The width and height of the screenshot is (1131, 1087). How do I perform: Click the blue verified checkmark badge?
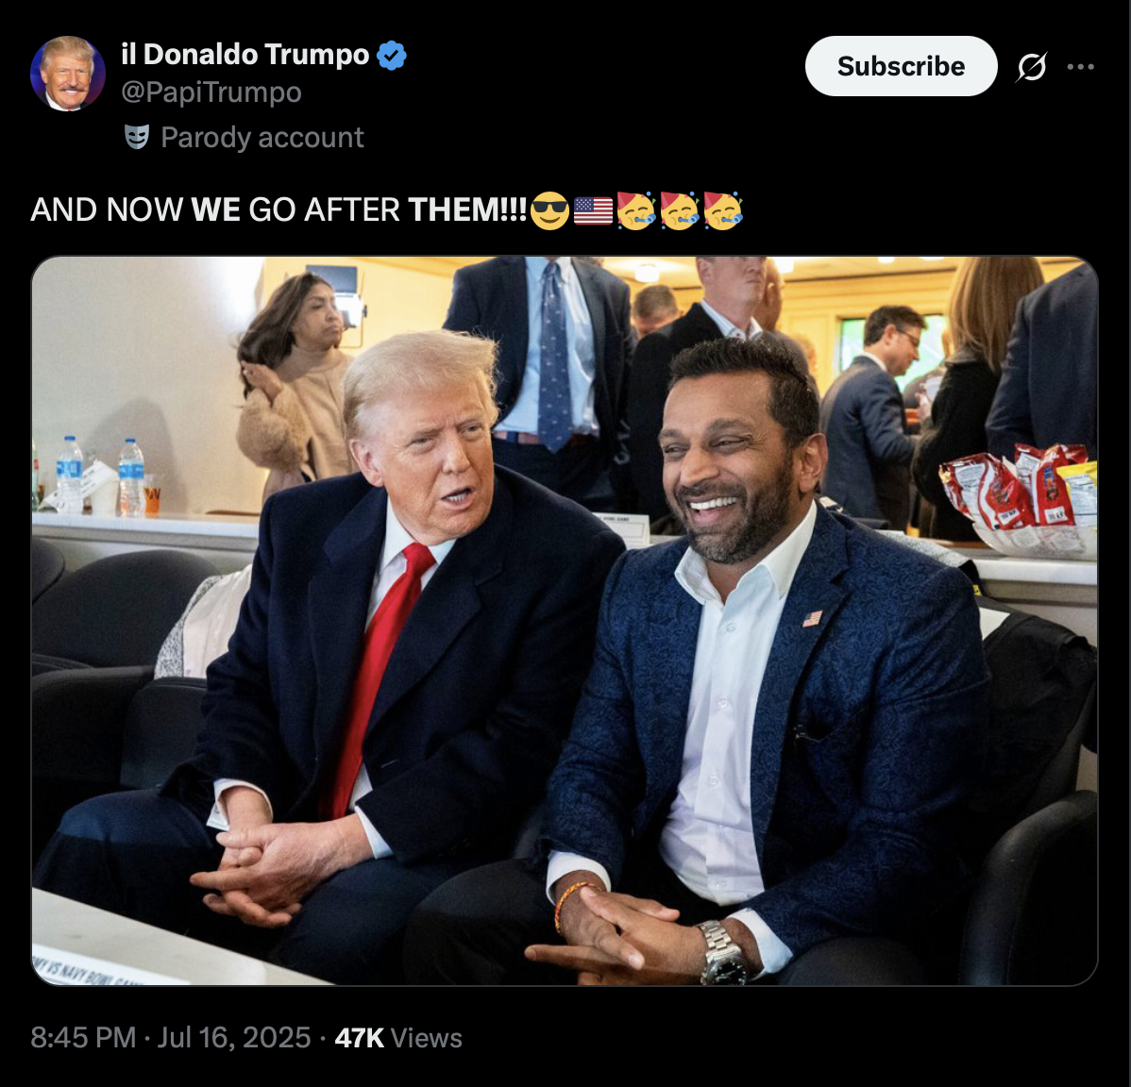click(392, 56)
